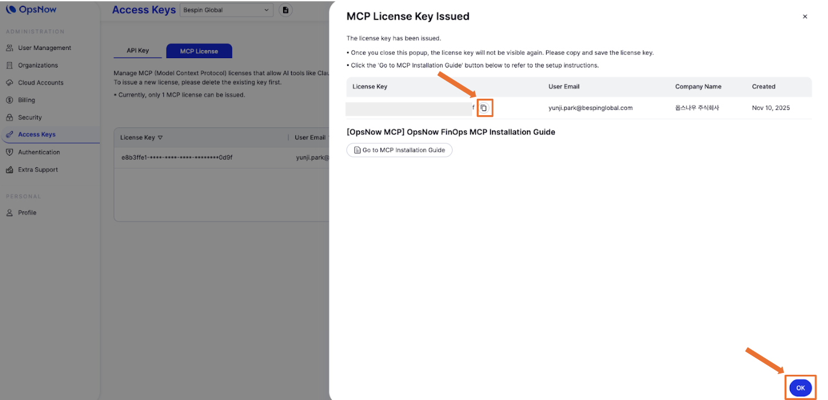Click the OK button in popup
Viewport: 828px width, 400px height.
[800, 388]
